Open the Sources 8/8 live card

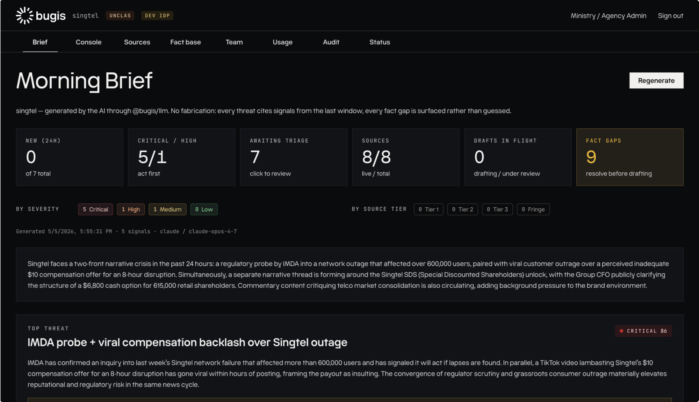pos(406,157)
